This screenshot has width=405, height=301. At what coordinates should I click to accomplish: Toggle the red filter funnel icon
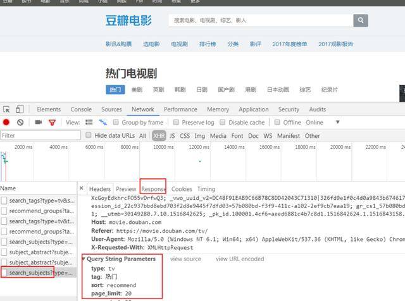[x=52, y=123]
